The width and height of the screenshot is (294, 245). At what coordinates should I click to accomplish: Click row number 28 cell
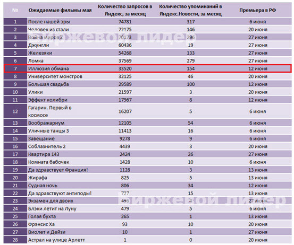[15, 240]
